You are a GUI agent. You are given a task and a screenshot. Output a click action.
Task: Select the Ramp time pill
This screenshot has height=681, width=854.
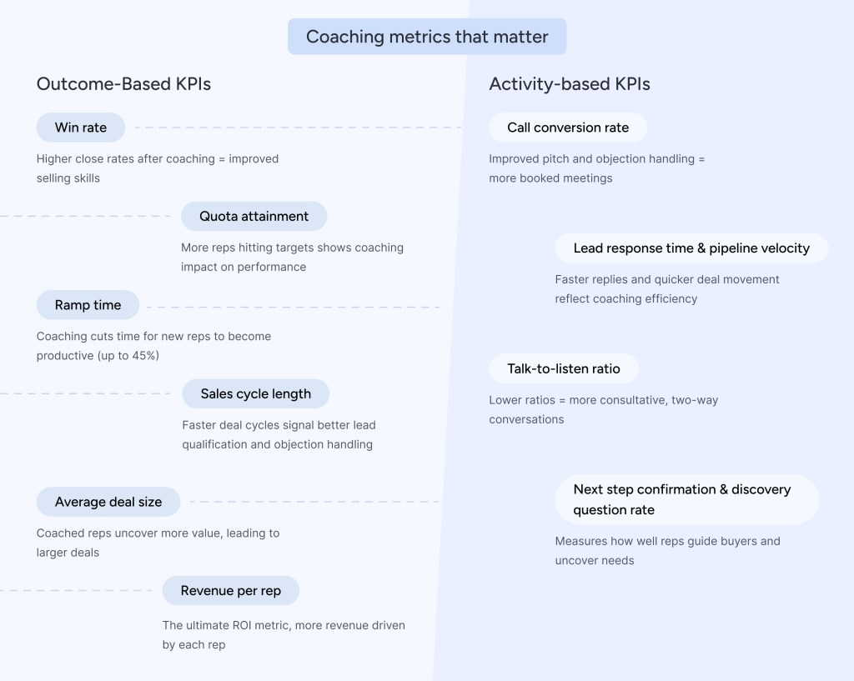click(88, 305)
